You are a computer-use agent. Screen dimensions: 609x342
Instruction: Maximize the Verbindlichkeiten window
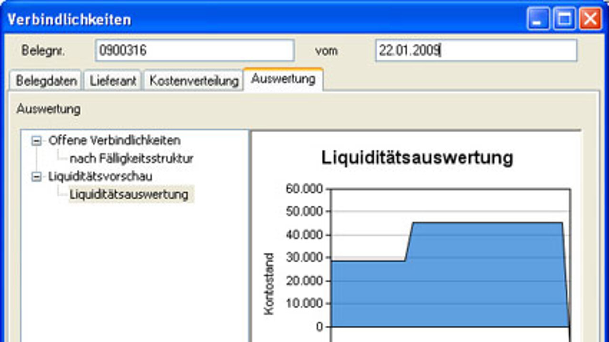tap(564, 19)
